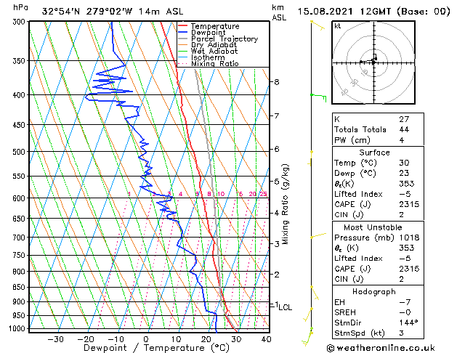Select the 'Temperature' legend label
457x353 pixels.
pos(215,26)
